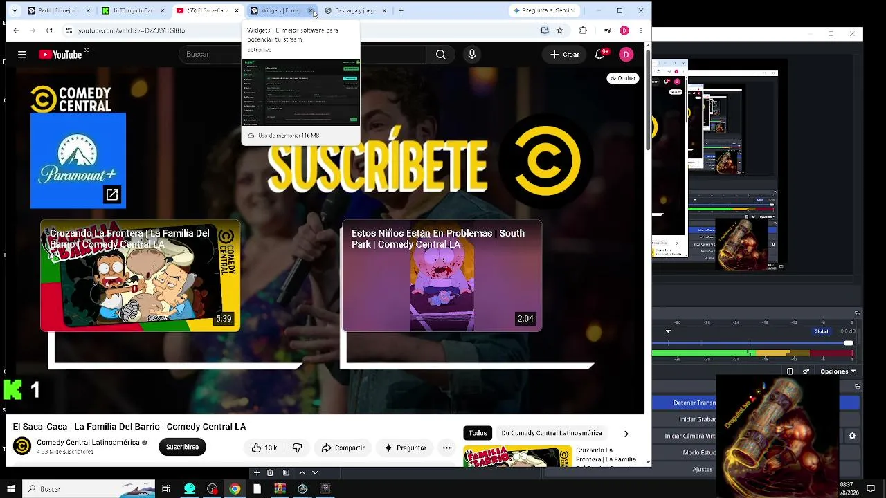Open YouTube notifications bell
886x498 pixels.
tap(599, 55)
